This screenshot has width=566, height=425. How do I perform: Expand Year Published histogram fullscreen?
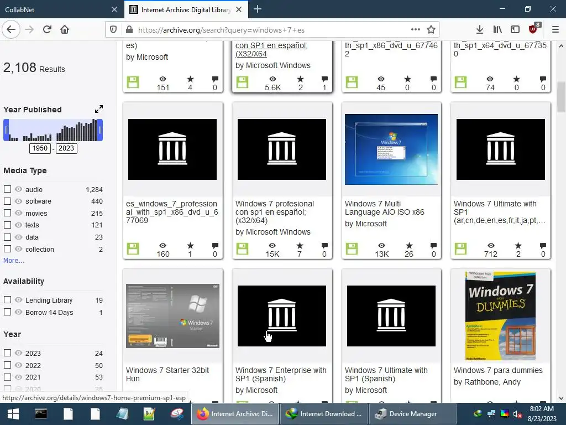coord(98,109)
